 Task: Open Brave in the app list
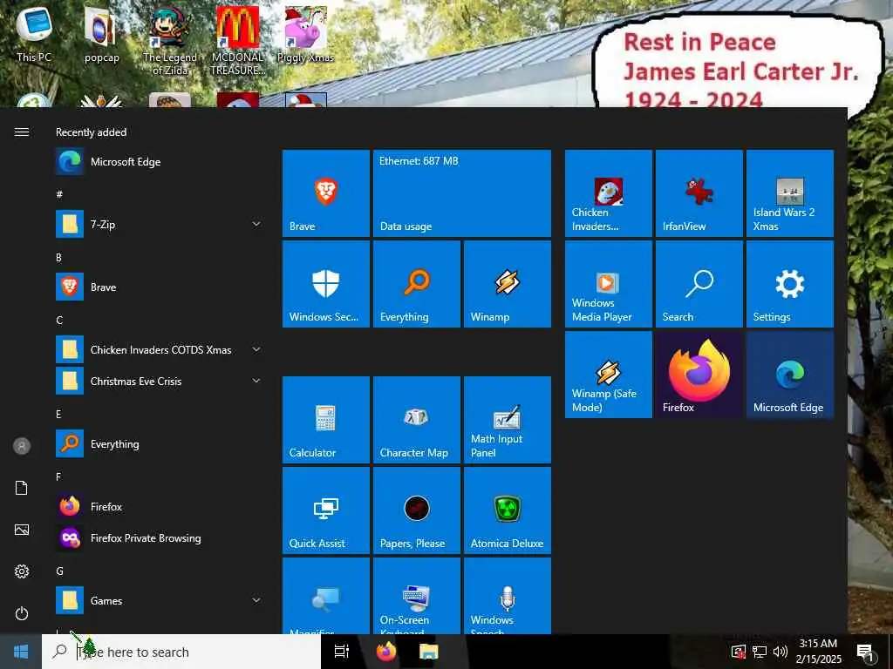pyautogui.click(x=160, y=287)
